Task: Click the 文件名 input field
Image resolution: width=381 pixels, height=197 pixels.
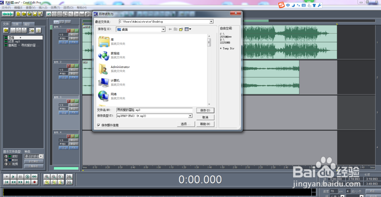Action: point(154,110)
